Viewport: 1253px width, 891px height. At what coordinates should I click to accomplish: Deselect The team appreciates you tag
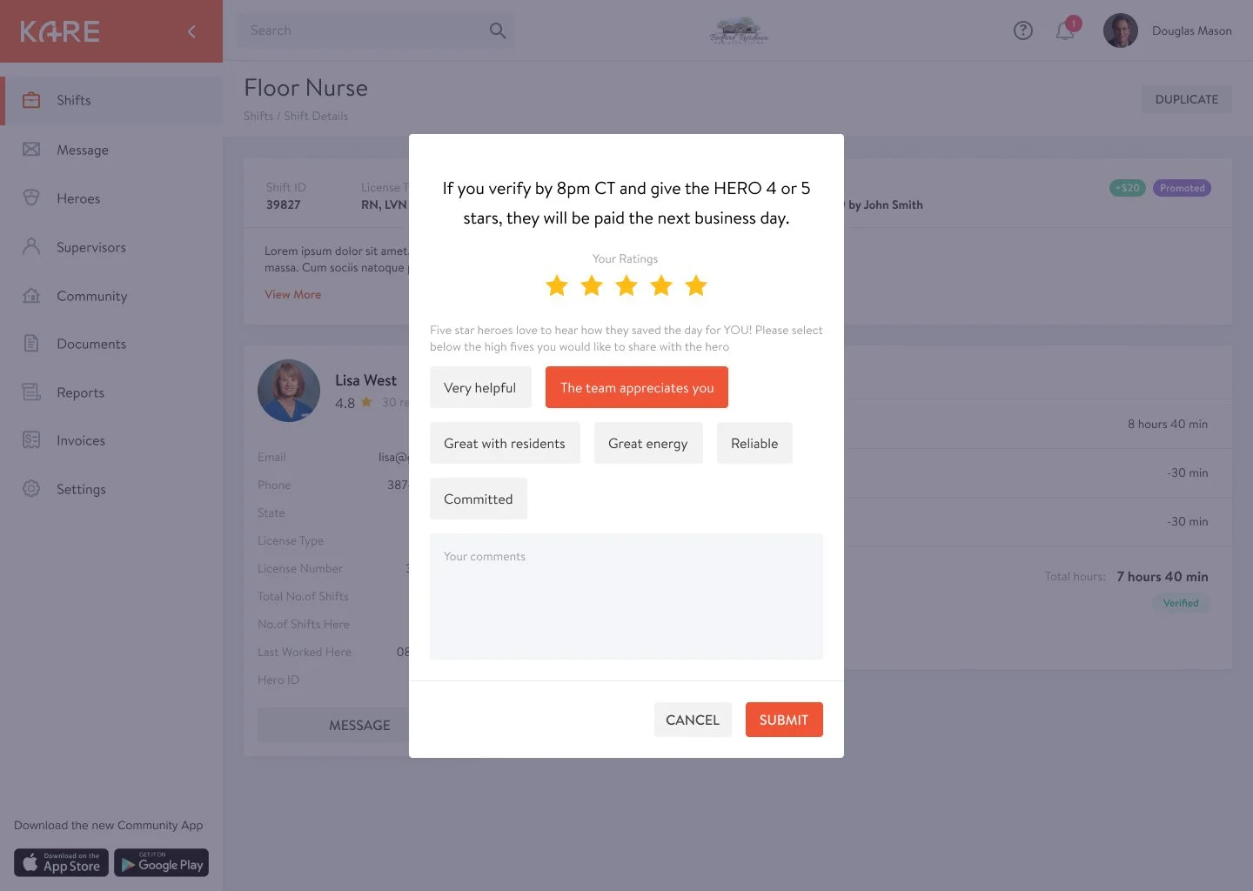pos(637,387)
